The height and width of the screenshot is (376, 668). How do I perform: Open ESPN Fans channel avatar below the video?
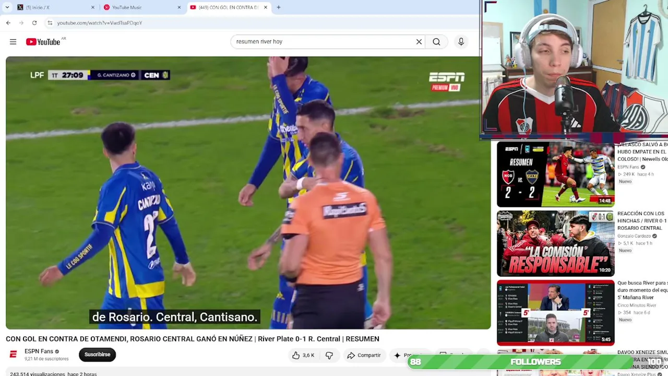pos(13,355)
